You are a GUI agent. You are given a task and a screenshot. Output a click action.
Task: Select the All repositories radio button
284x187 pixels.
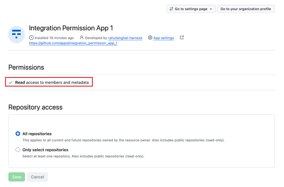tap(18, 134)
